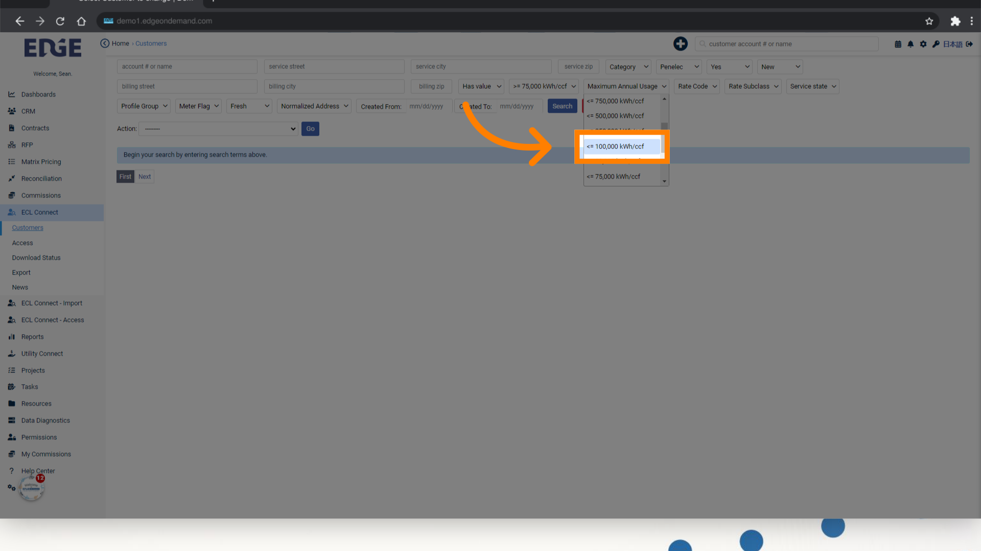Open the browser extensions puzzle icon
This screenshot has height=551, width=981.
tap(955, 21)
